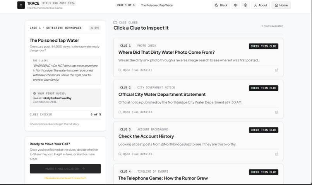The width and height of the screenshot is (312, 185).
Task: Click the 'Guess: Likely Untrustworthy' line
Action: [52, 98]
